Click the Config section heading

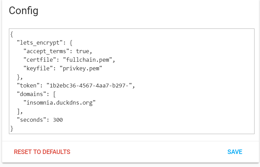[x=24, y=11]
